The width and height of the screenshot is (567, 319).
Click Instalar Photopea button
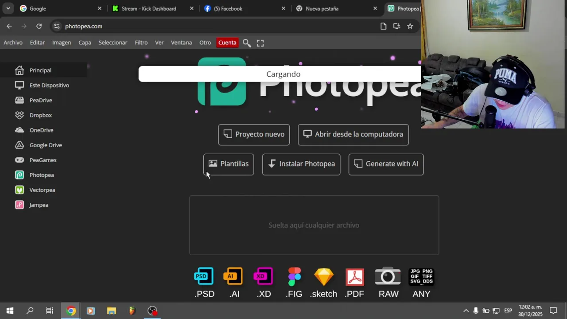[x=301, y=164]
